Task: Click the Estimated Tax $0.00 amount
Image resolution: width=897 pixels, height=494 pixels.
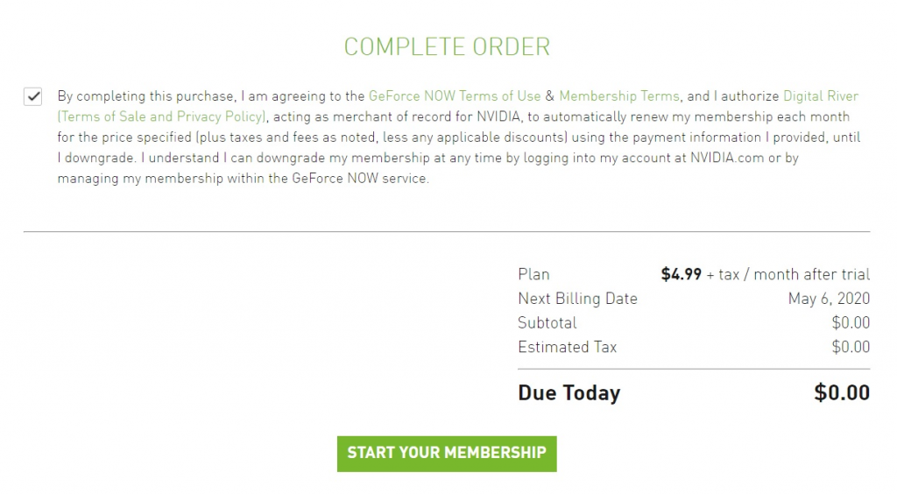Action: point(851,347)
